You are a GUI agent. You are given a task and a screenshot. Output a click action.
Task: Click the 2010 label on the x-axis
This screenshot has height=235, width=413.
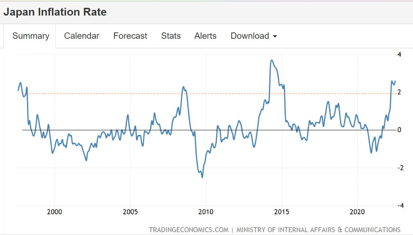click(x=206, y=212)
